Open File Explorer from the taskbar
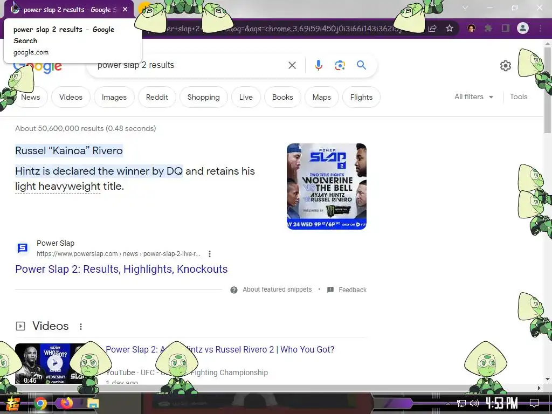Screen dimensions: 552x414 pos(93,403)
